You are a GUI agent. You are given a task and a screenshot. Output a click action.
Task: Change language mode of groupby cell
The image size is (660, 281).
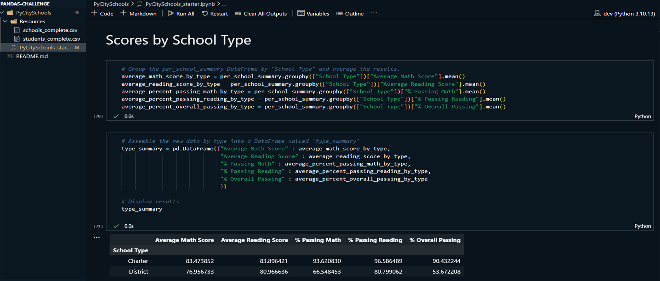642,116
